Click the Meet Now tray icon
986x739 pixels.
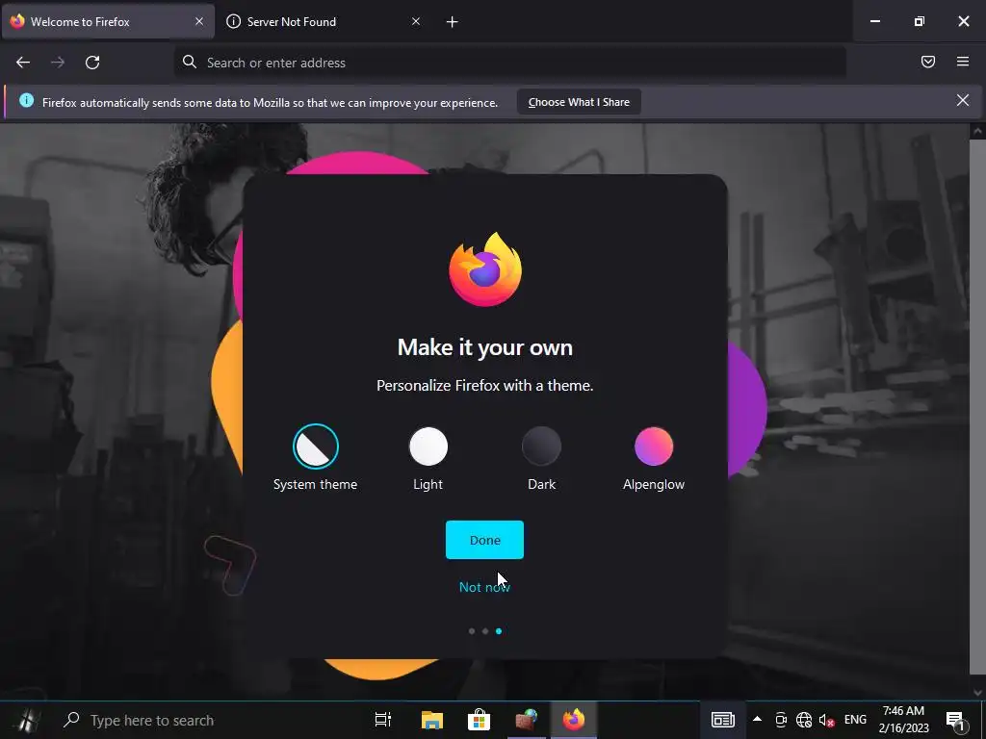coord(781,720)
